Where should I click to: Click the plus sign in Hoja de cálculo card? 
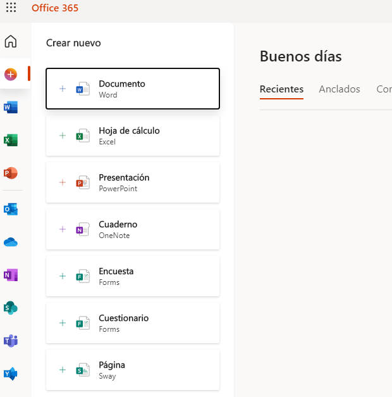tap(63, 135)
